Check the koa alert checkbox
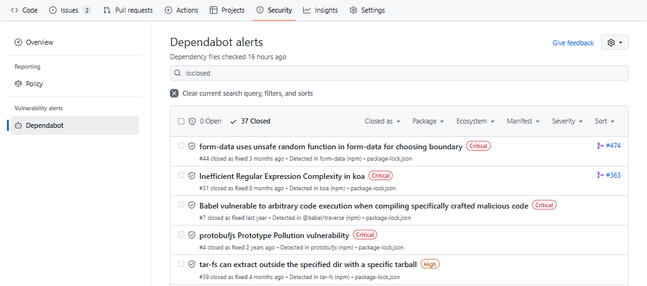The height and width of the screenshot is (286, 647). 181,175
